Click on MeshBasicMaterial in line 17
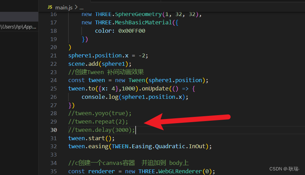305x175 pixels. [x=143, y=23]
